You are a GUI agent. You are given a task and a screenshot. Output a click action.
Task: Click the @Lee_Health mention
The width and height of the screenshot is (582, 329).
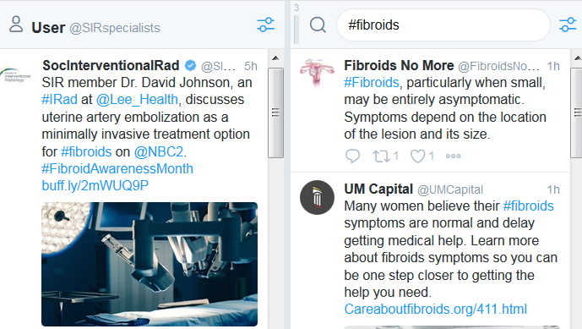(x=137, y=99)
